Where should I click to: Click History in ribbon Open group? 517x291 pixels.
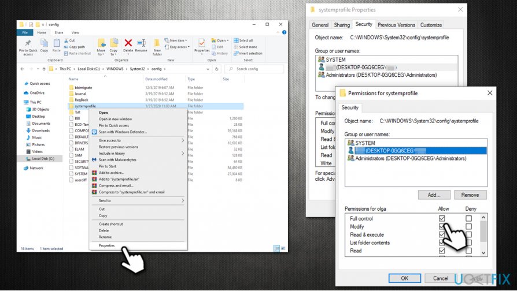point(220,53)
